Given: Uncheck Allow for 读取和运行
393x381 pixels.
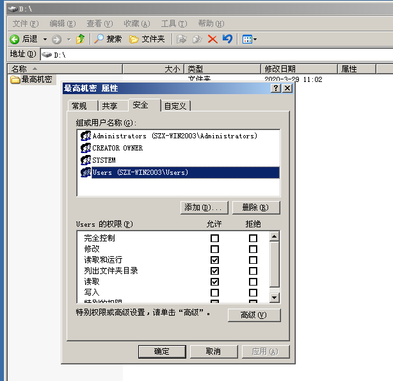Looking at the screenshot, I should pyautogui.click(x=214, y=260).
